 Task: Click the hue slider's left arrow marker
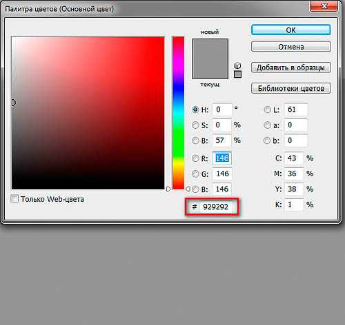tap(168, 189)
